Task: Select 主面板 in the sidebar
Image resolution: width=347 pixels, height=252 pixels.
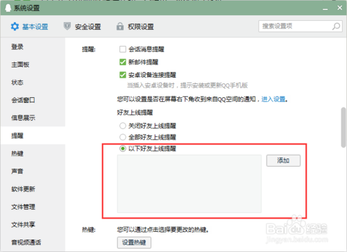Action: [x=33, y=65]
